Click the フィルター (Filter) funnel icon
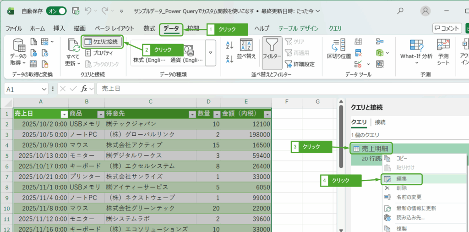Image resolution: width=469 pixels, height=232 pixels. (272, 46)
